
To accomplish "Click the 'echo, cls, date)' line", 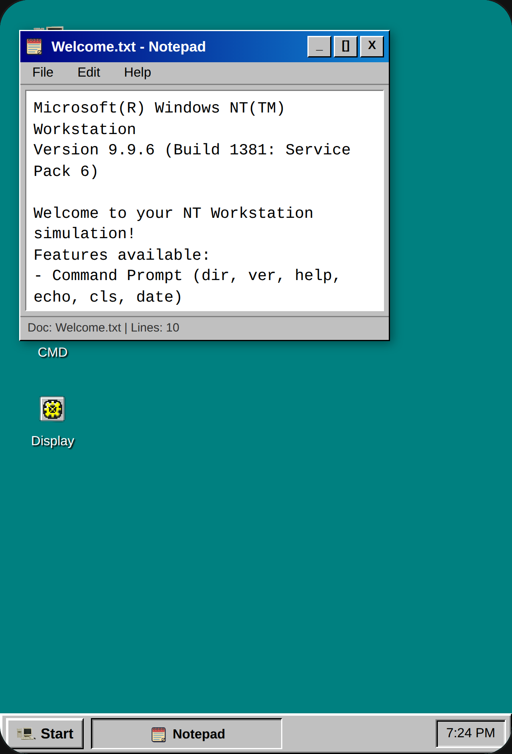I will coord(108,297).
